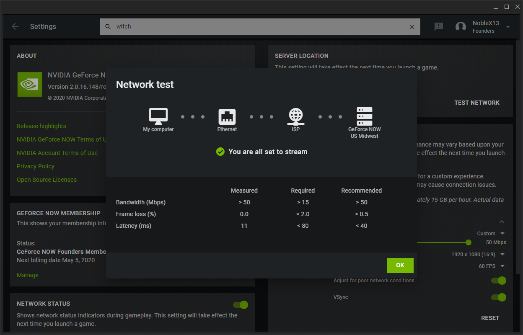523x335 pixels.
Task: Go back using the arrow beside Settings
Action: pos(15,26)
